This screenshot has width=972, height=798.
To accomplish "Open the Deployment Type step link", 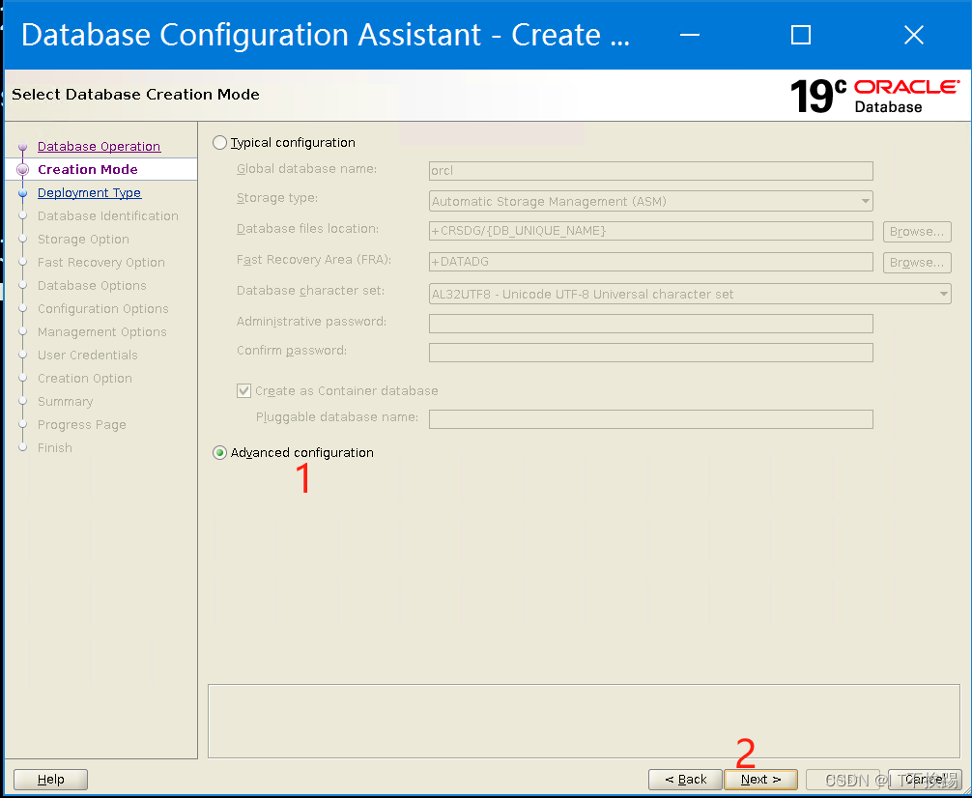I will [x=89, y=193].
